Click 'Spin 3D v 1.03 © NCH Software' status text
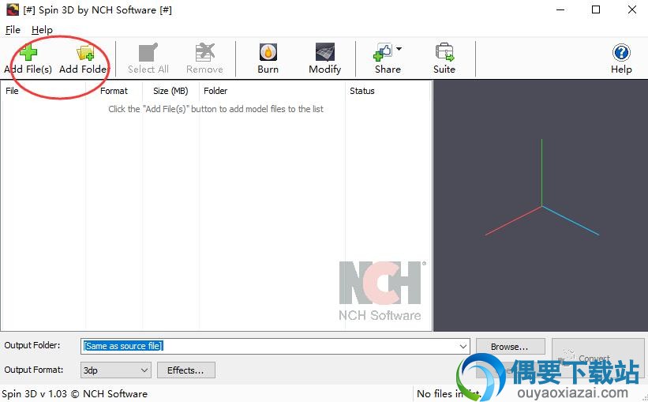Screen dimensions: 648x402 (75, 394)
